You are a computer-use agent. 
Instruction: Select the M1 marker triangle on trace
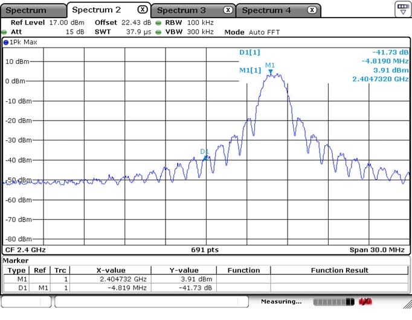click(271, 71)
